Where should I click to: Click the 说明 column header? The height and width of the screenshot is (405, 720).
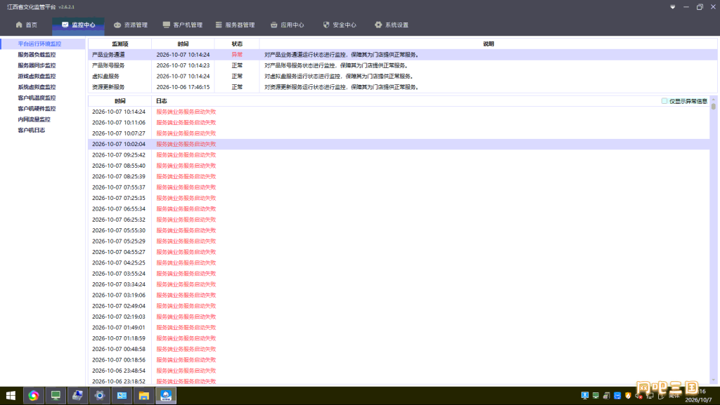click(x=488, y=44)
